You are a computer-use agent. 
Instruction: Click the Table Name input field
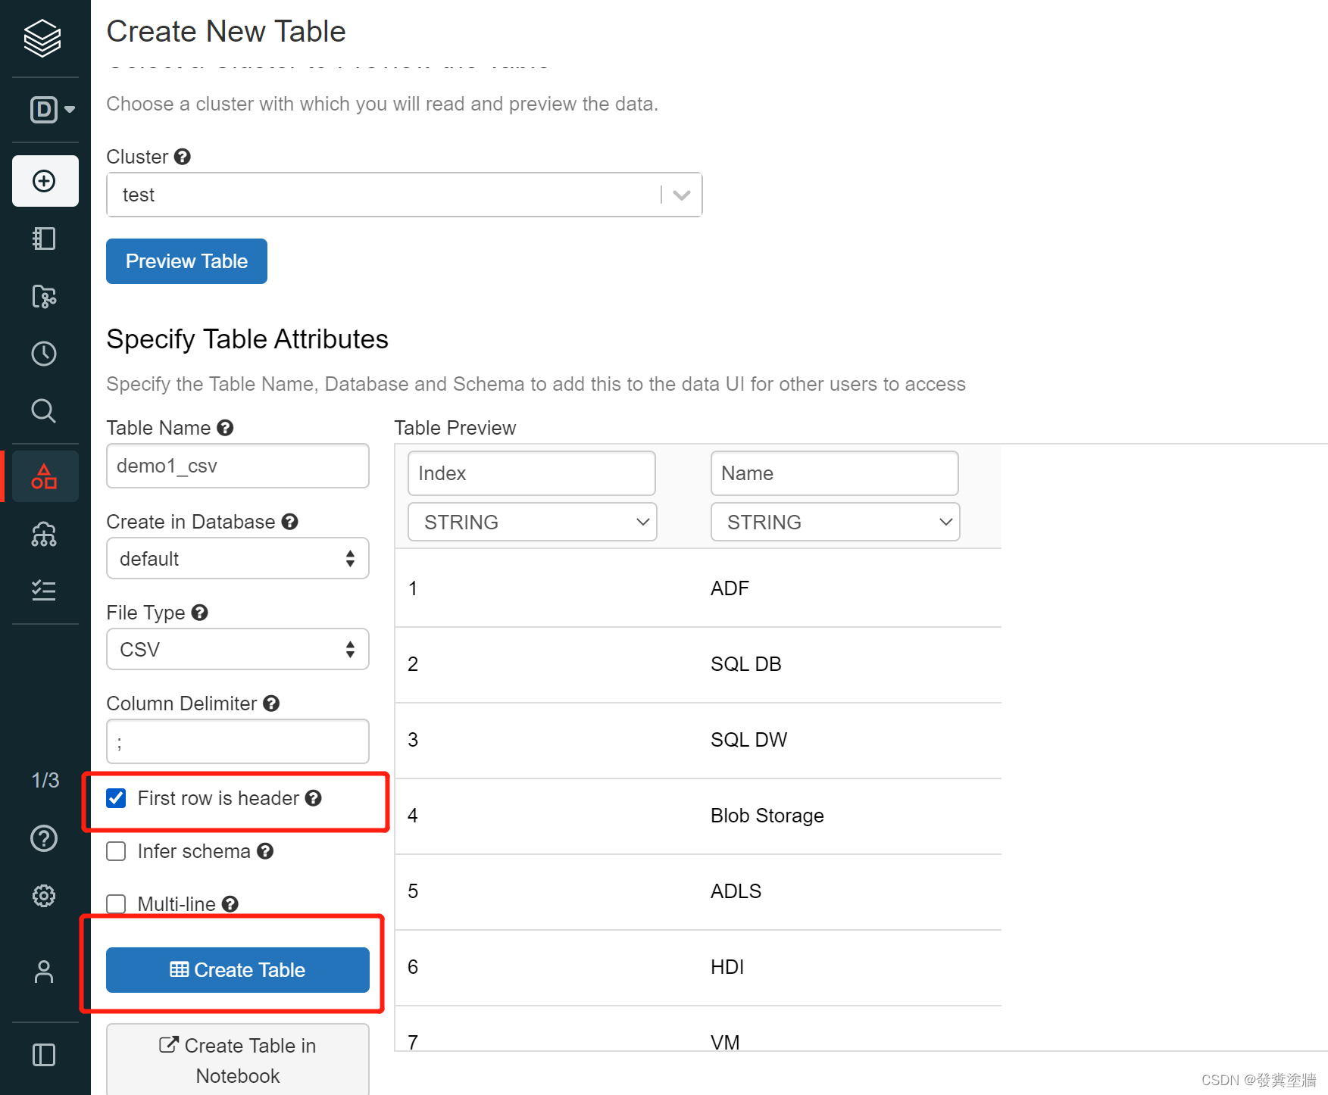[238, 466]
